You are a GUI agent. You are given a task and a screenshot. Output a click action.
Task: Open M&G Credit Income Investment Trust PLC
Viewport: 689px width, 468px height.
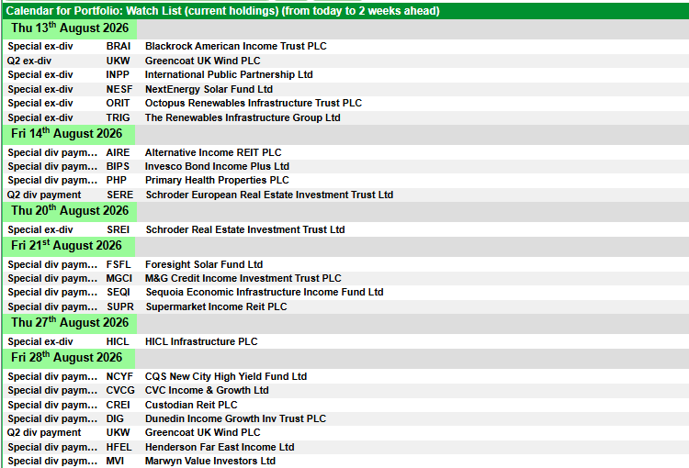[x=243, y=278]
